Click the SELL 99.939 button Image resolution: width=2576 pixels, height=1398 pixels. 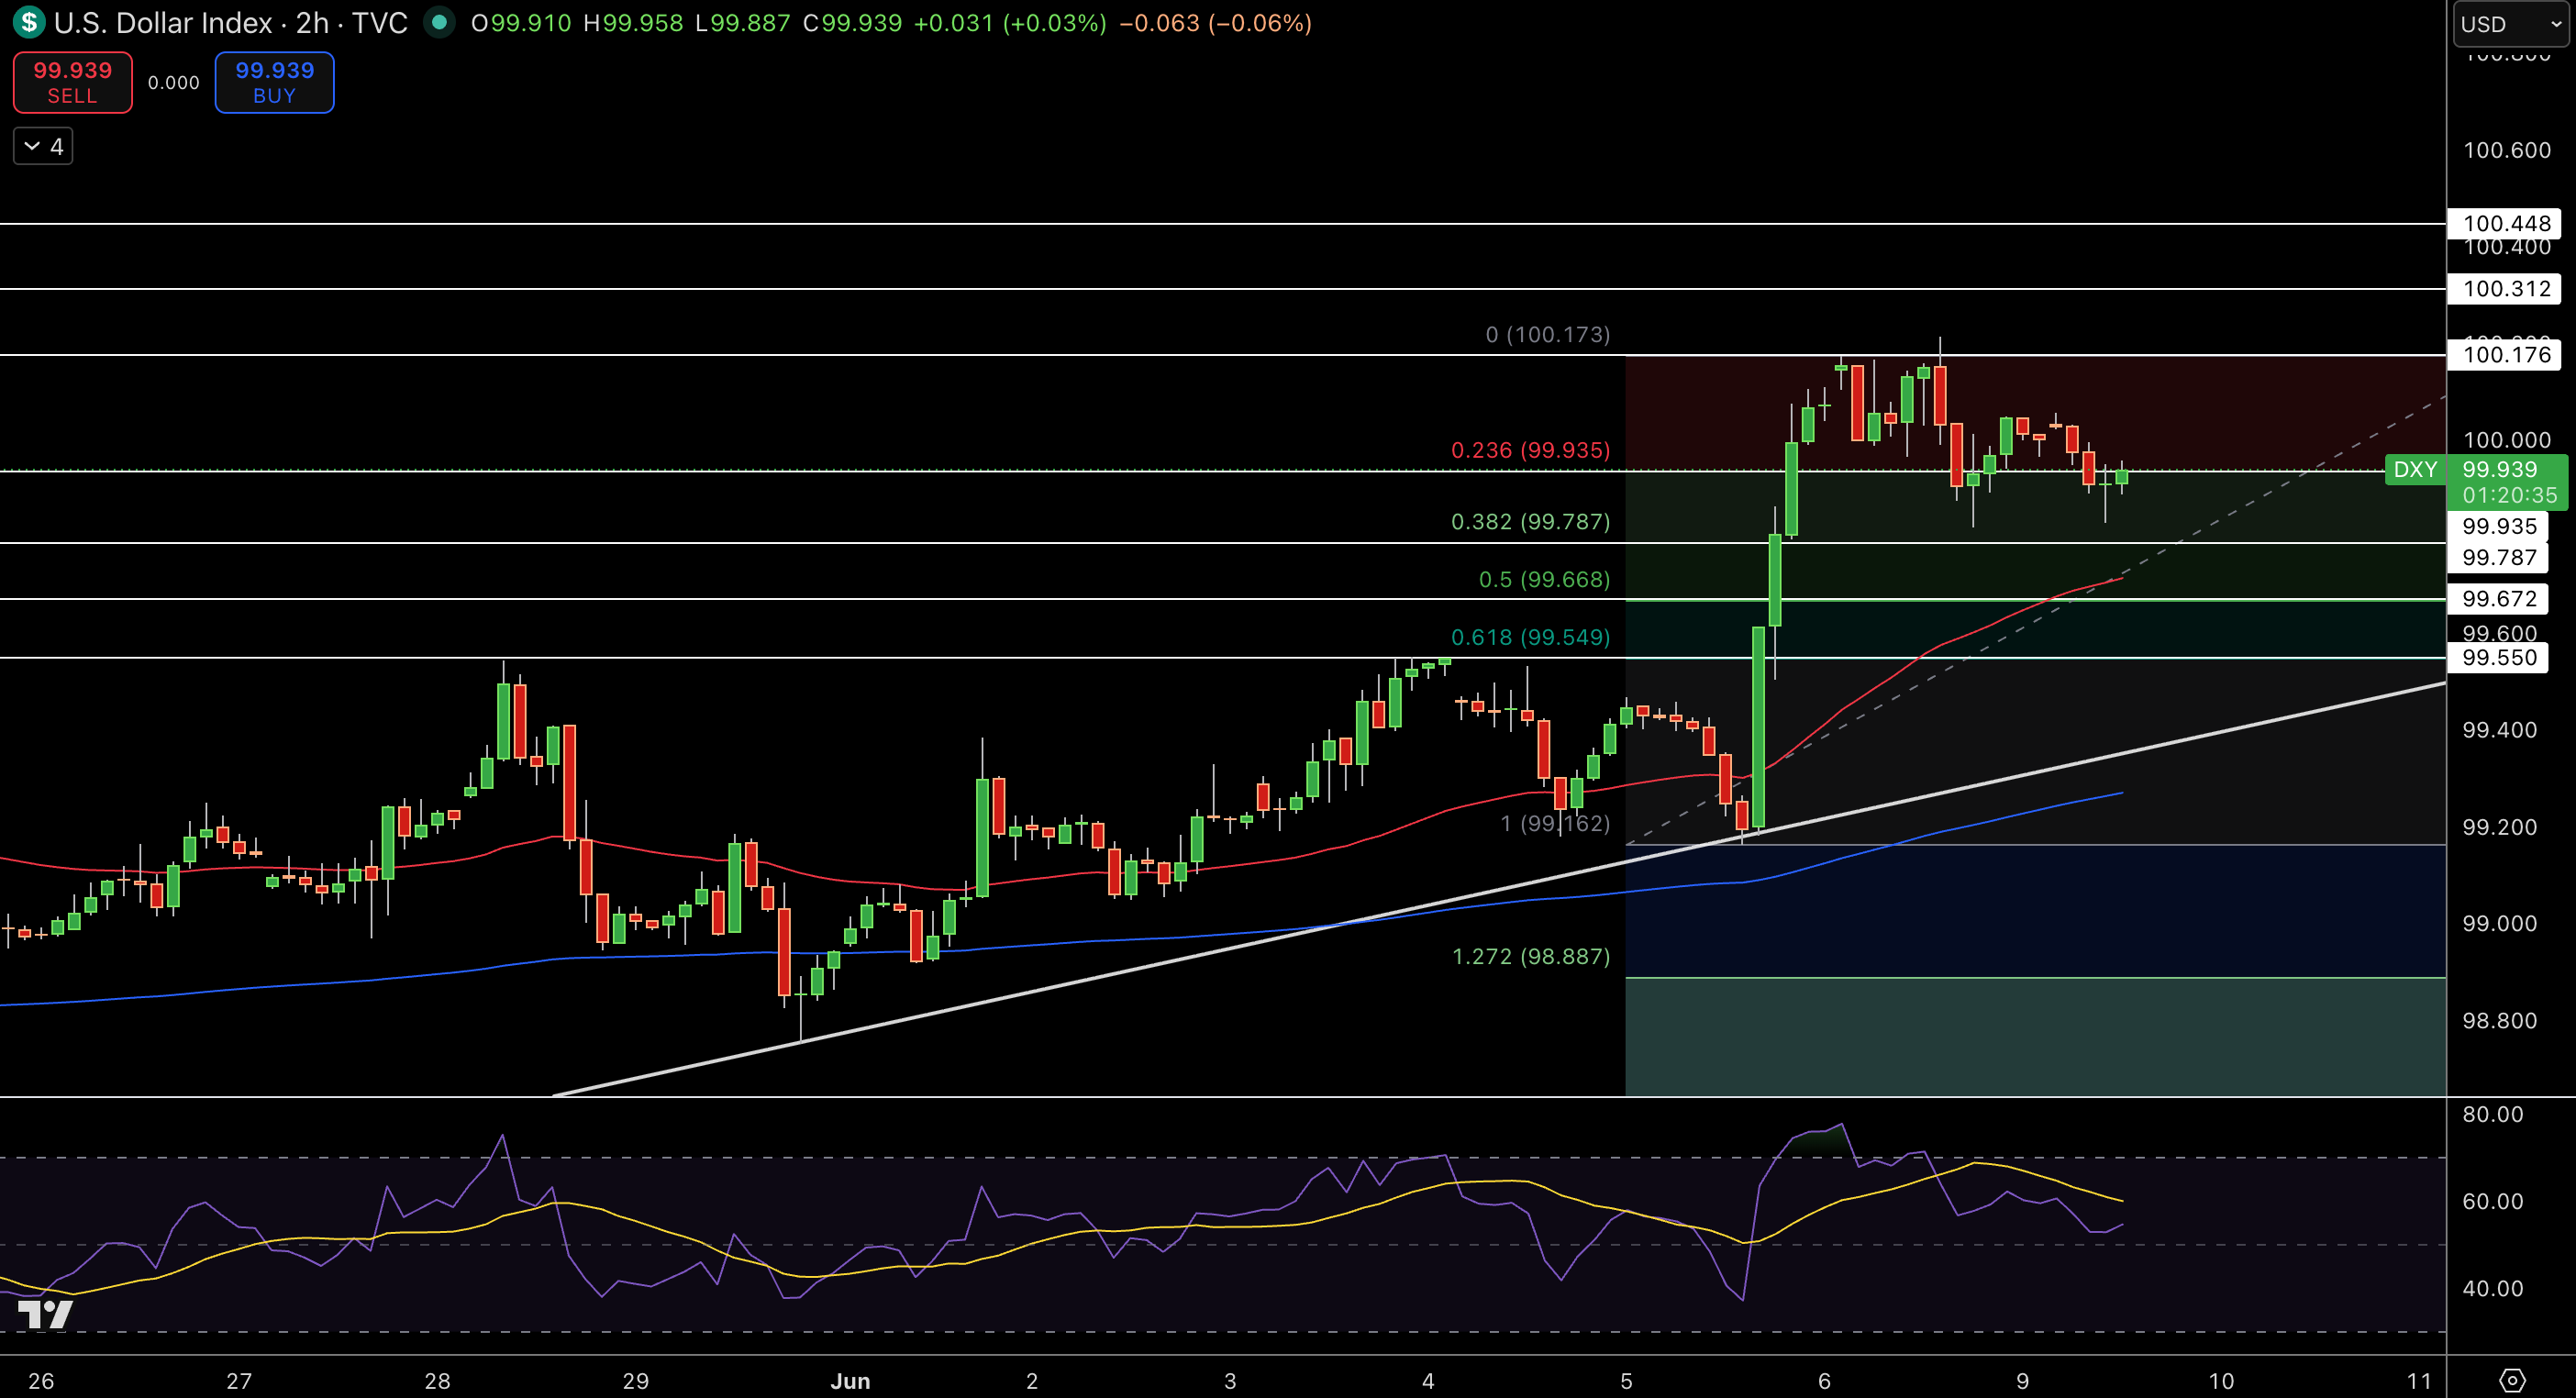72,82
